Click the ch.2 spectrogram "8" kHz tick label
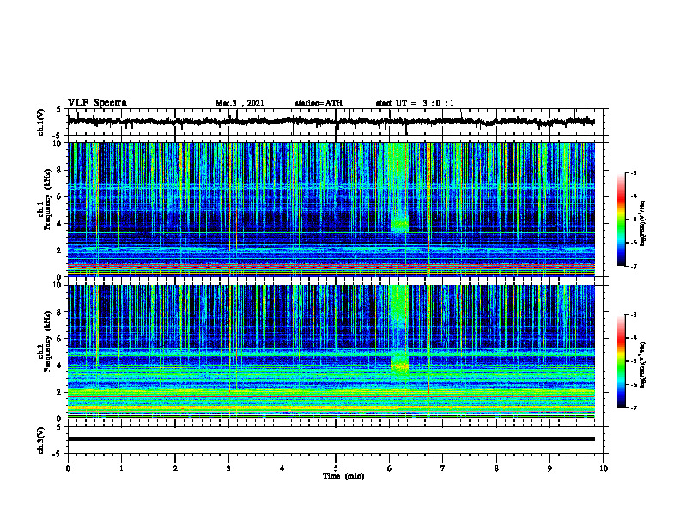Screen dimensions: 680x525 [59, 312]
